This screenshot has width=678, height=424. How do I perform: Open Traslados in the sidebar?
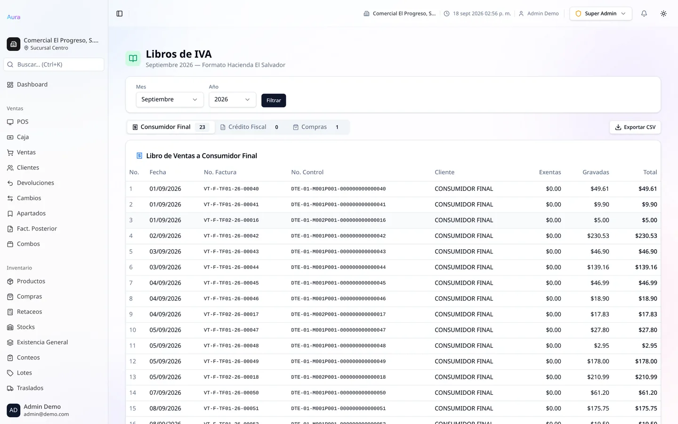[x=54, y=388]
